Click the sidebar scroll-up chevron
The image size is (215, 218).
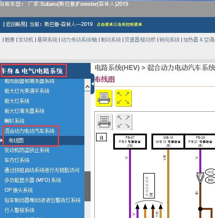pyautogui.click(x=87, y=87)
